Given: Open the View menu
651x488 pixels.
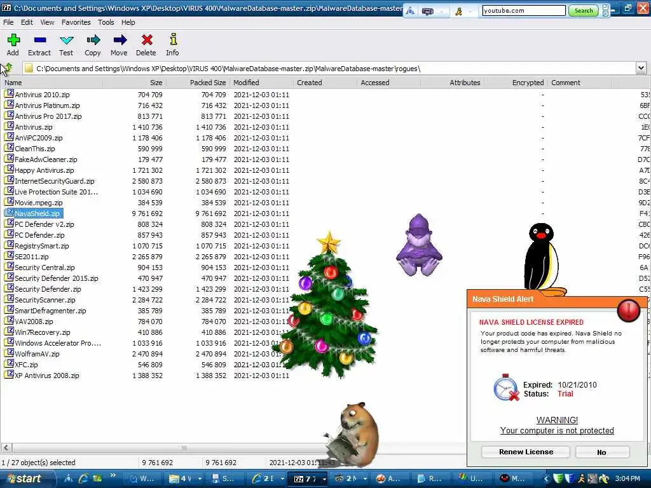Looking at the screenshot, I should point(47,22).
